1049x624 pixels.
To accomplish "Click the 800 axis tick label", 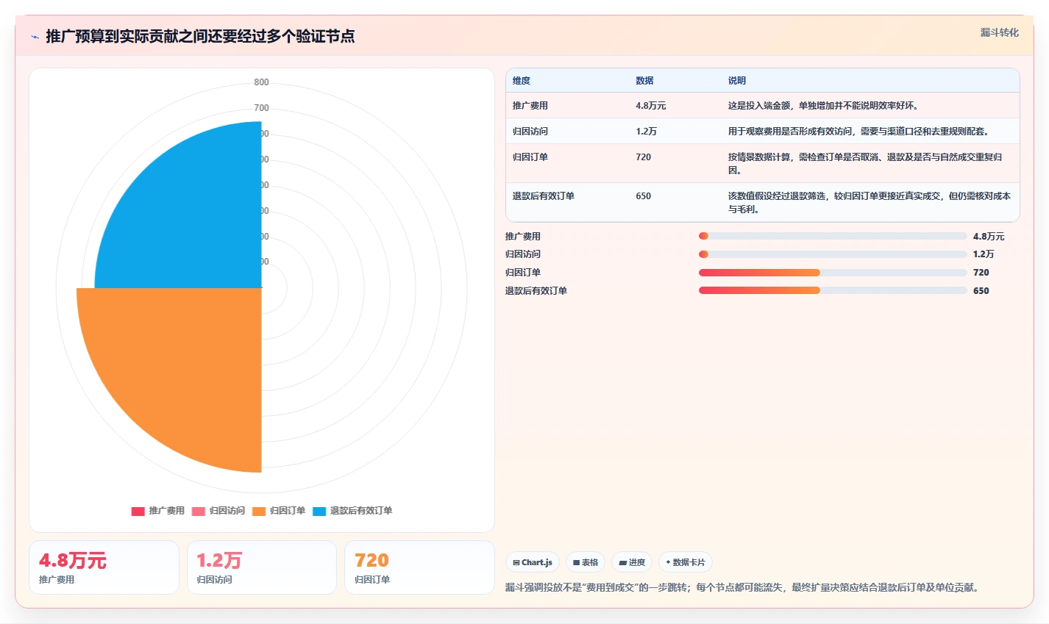I will coord(262,82).
